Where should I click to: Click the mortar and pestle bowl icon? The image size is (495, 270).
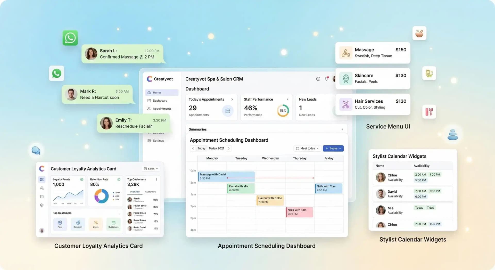[419, 33]
